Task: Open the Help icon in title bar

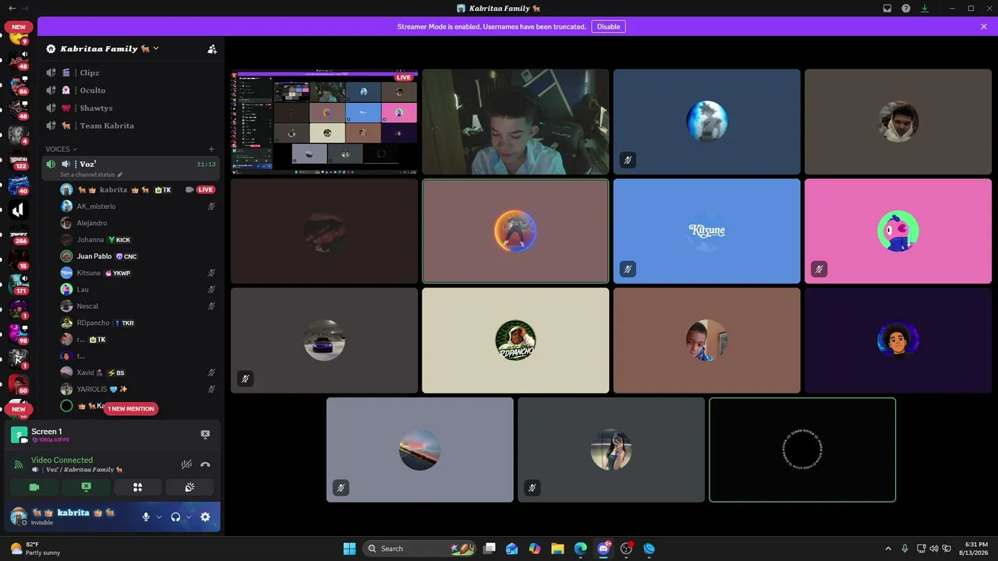Action: pyautogui.click(x=906, y=9)
